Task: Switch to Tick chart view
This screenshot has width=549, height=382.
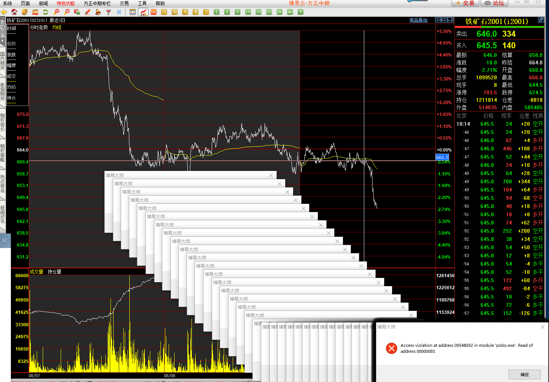Action: point(154,12)
